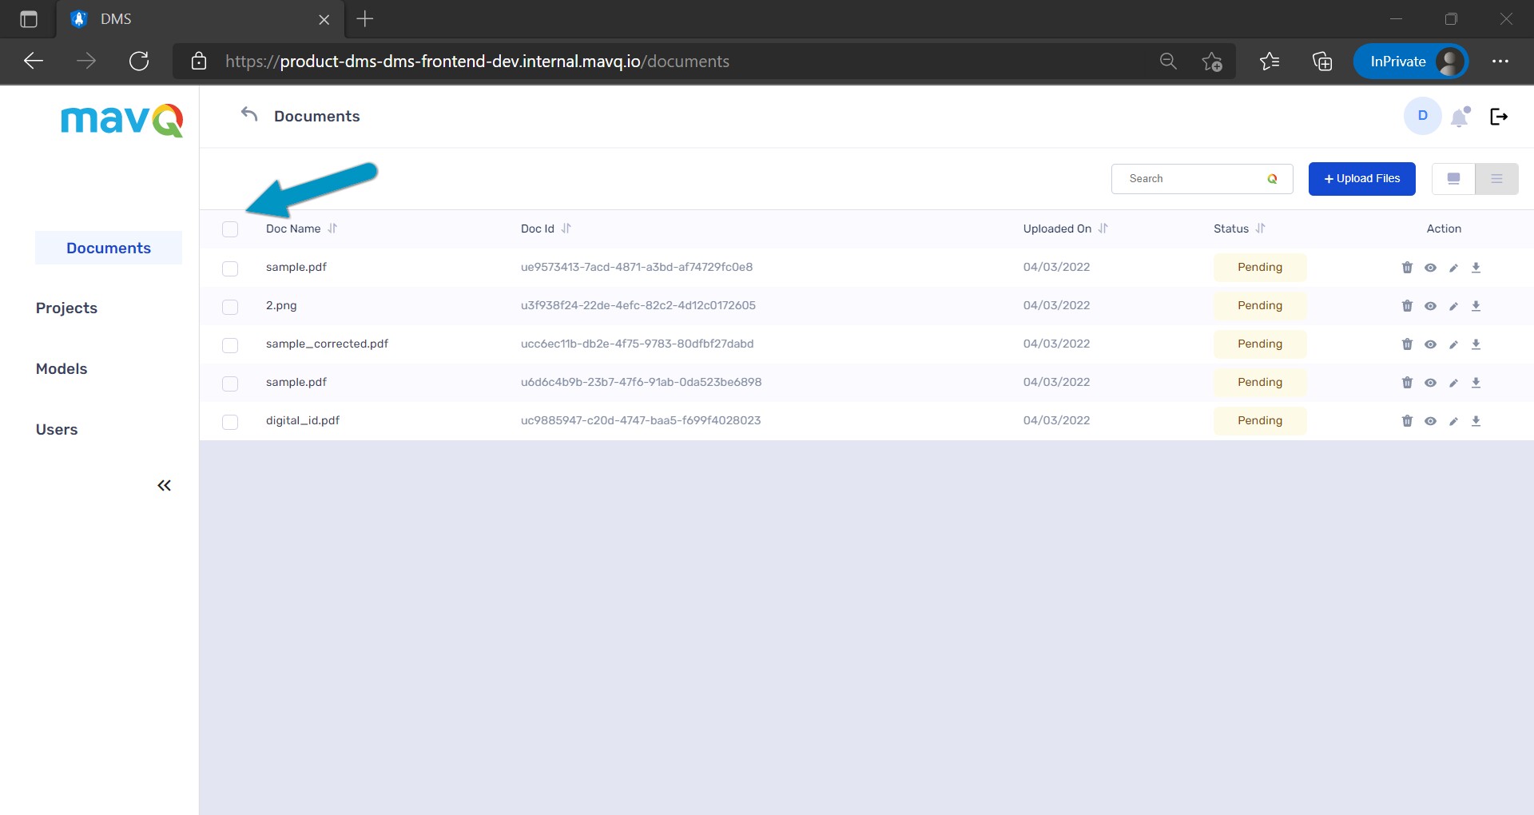Switch to the list view
This screenshot has height=815, width=1534.
(1496, 179)
